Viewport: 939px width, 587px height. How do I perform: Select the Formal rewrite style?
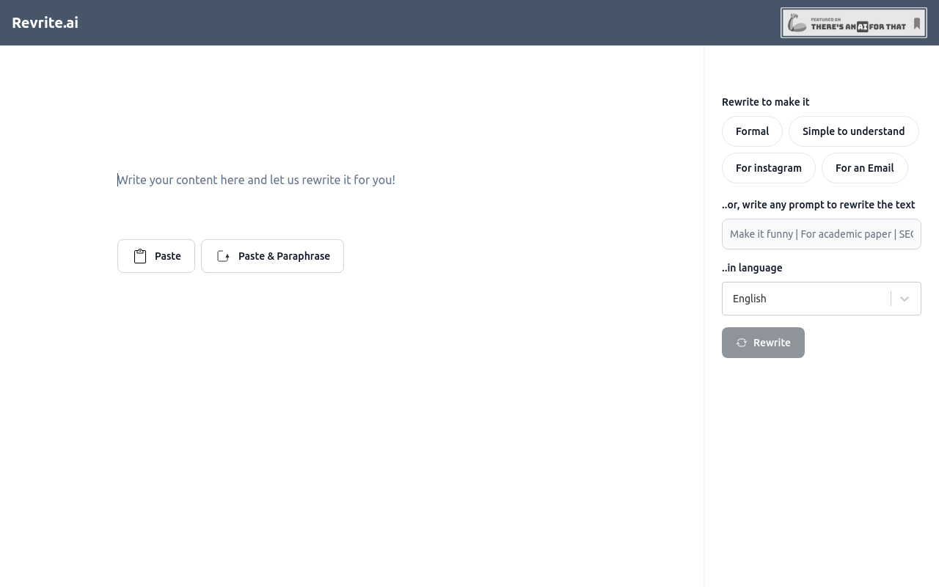[x=752, y=131]
